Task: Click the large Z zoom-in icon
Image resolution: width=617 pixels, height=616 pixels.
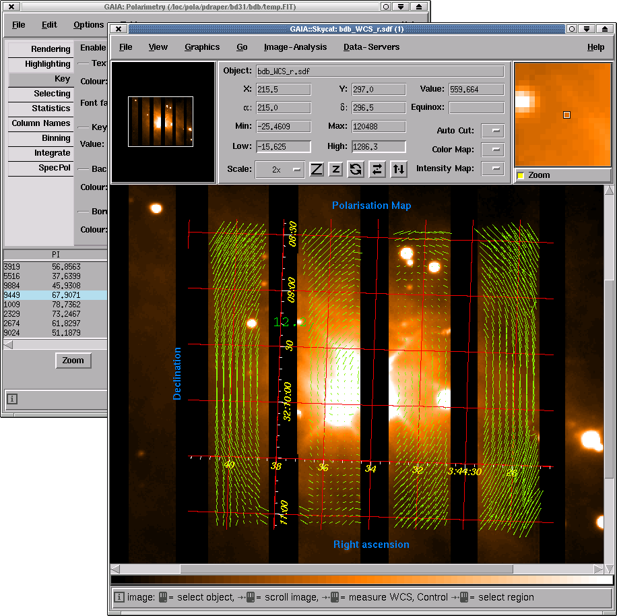Action: pos(317,169)
